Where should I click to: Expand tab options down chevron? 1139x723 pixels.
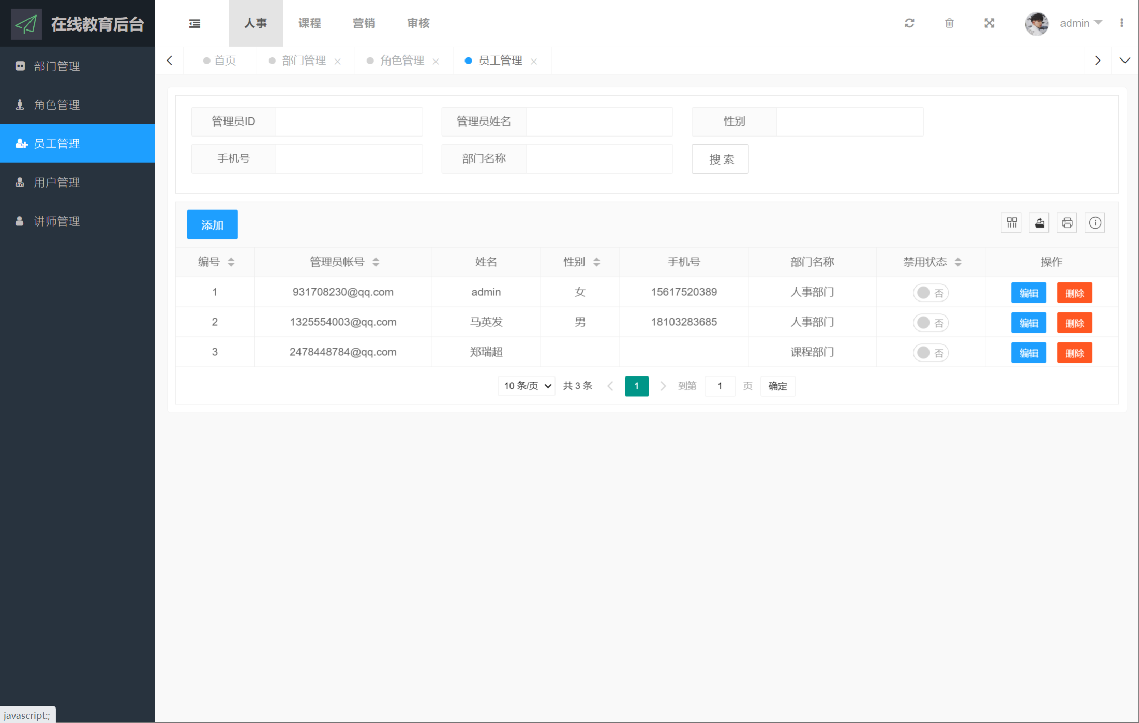tap(1125, 61)
